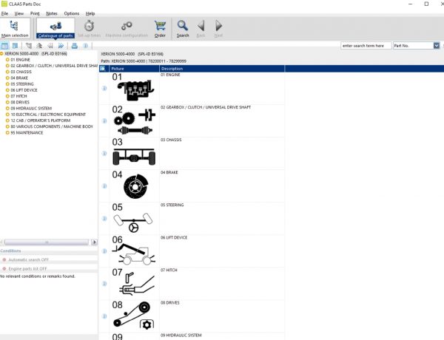Open the Print menu
This screenshot has height=340, width=444.
point(35,13)
